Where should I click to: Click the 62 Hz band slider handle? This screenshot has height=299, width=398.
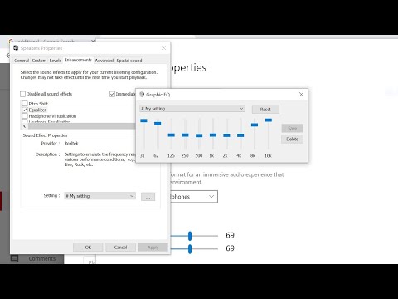[158, 124]
